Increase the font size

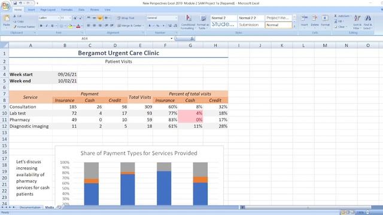[x=75, y=18]
